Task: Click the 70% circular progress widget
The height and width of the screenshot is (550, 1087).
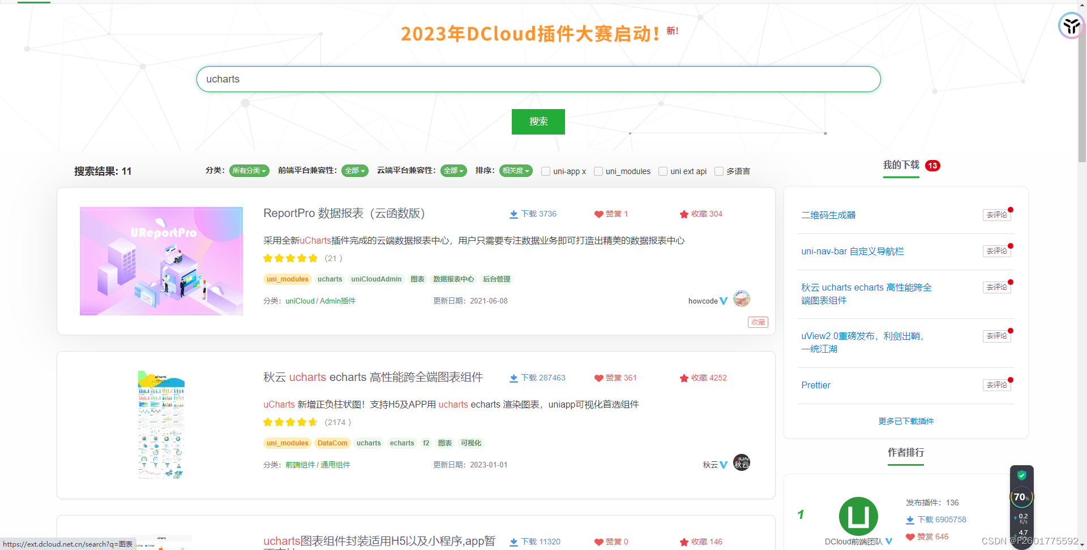Action: tap(1021, 497)
